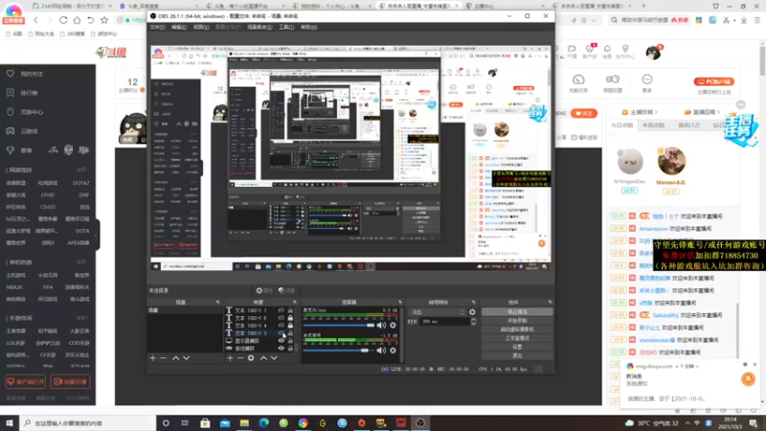The height and width of the screenshot is (431, 766).
Task: Add a new scene with plus icon
Action: click(153, 358)
